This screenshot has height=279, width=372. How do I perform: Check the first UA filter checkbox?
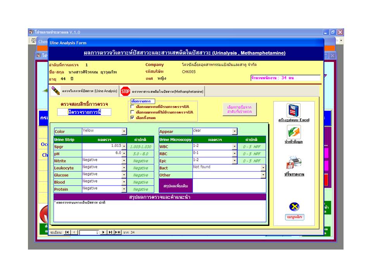pos(133,107)
